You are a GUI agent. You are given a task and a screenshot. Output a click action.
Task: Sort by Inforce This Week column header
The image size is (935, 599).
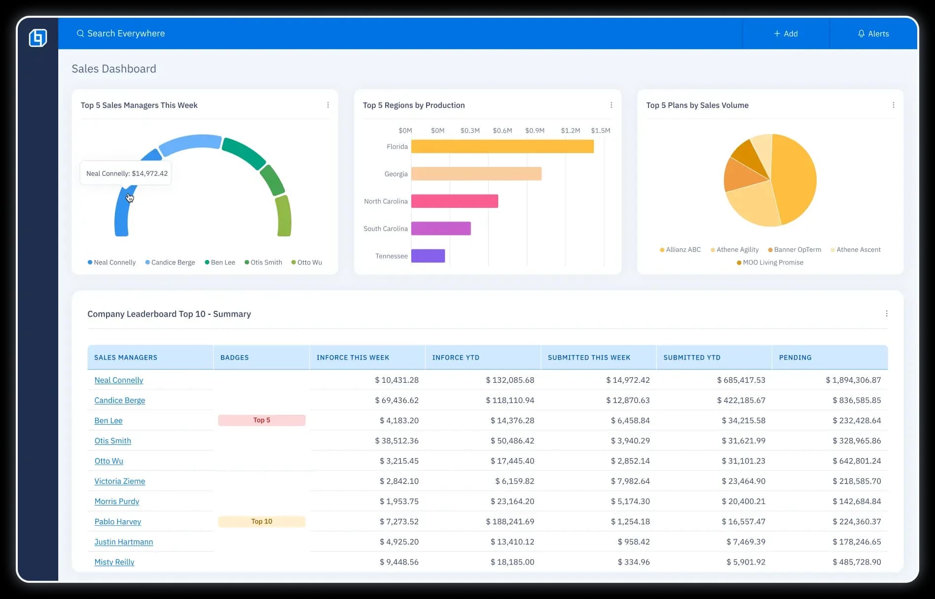[353, 358]
